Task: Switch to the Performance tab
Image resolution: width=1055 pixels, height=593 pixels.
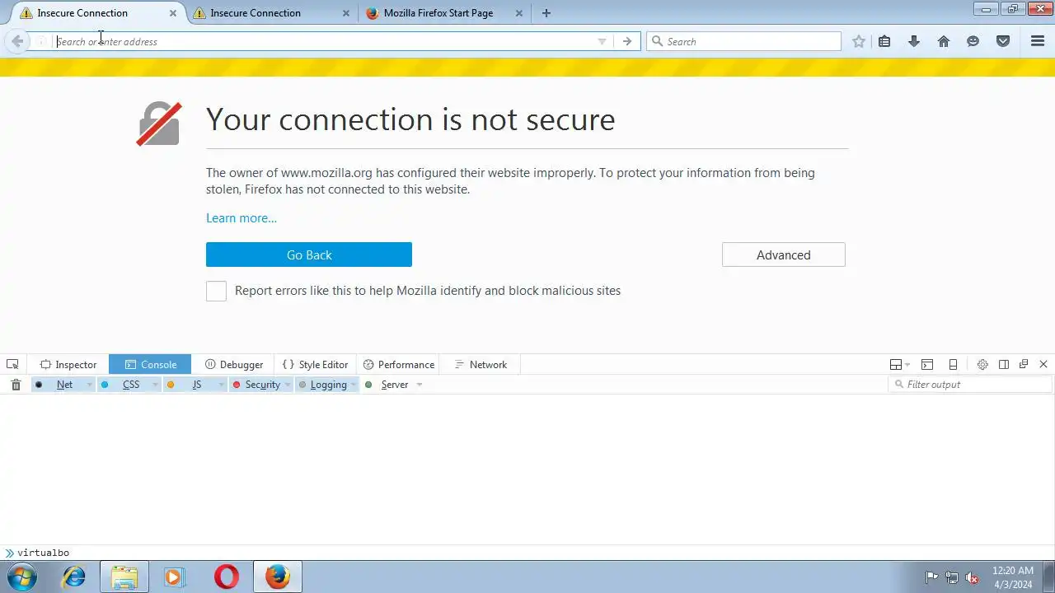Action: (x=399, y=364)
